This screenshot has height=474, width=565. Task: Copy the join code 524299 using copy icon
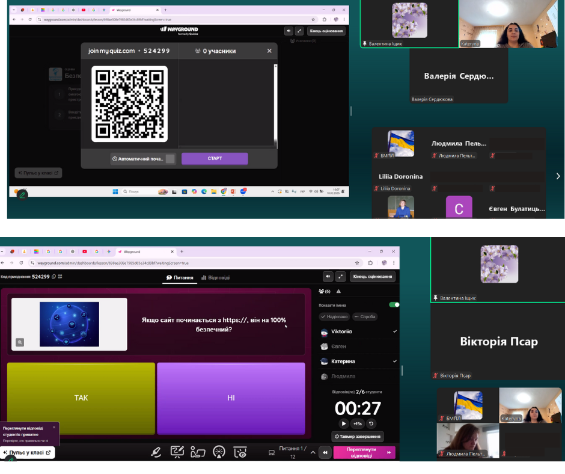tap(53, 277)
